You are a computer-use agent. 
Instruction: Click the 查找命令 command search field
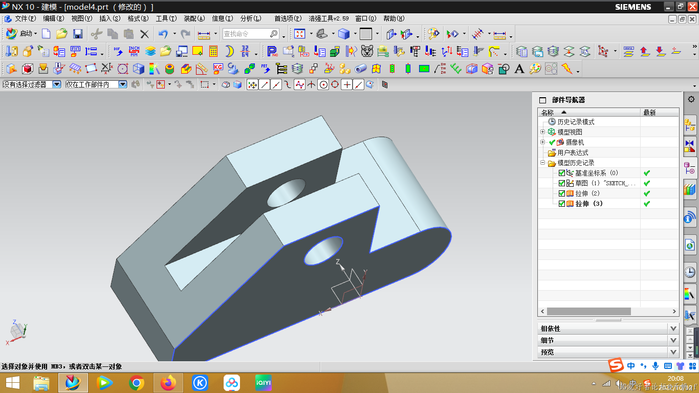251,34
